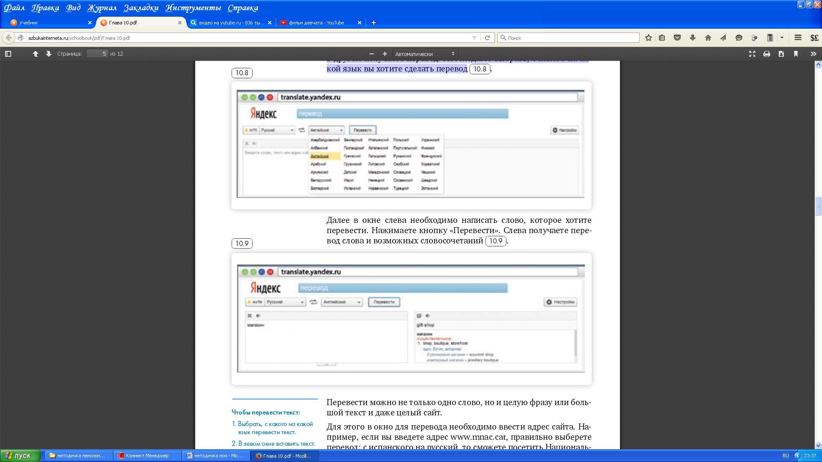Bookmark this page with star icon

click(649, 38)
